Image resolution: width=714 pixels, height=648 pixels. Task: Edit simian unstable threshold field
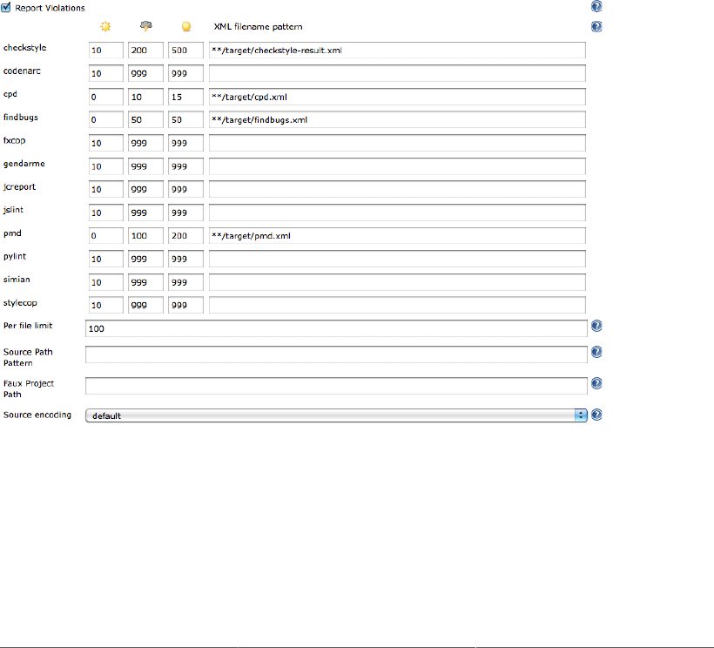click(x=185, y=282)
